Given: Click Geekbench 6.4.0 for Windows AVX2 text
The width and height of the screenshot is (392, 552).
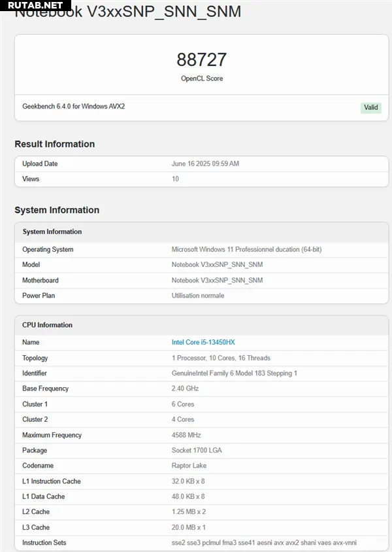Looking at the screenshot, I should coord(73,107).
